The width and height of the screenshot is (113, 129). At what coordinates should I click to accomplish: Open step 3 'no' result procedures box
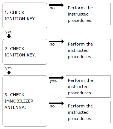point(88,112)
